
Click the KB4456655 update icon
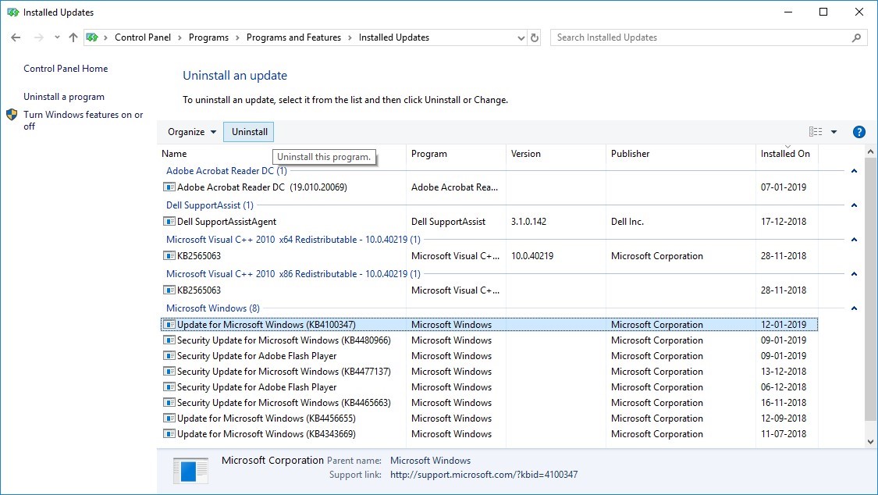(x=169, y=418)
